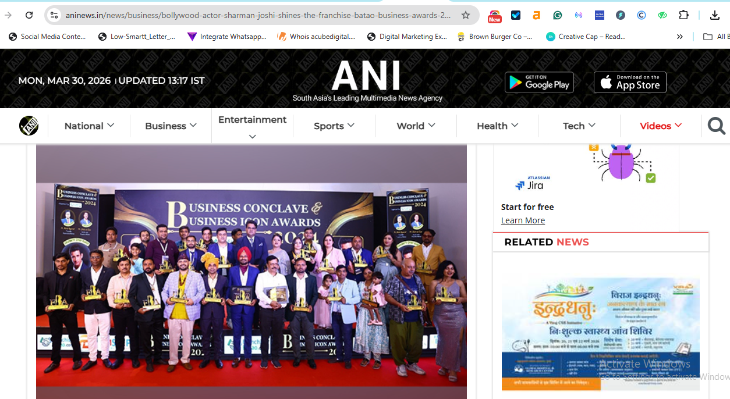Open the Grammarly extension icon

[x=557, y=15]
